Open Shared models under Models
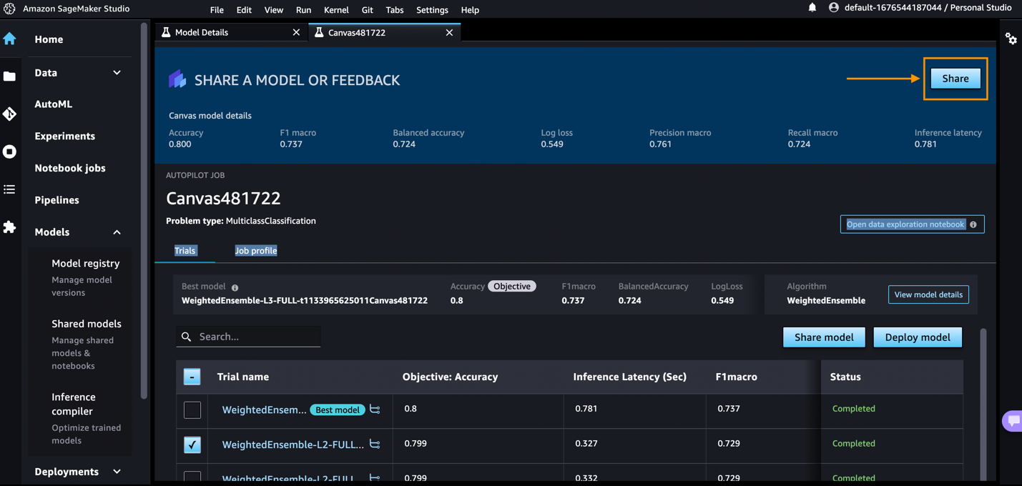 87,324
